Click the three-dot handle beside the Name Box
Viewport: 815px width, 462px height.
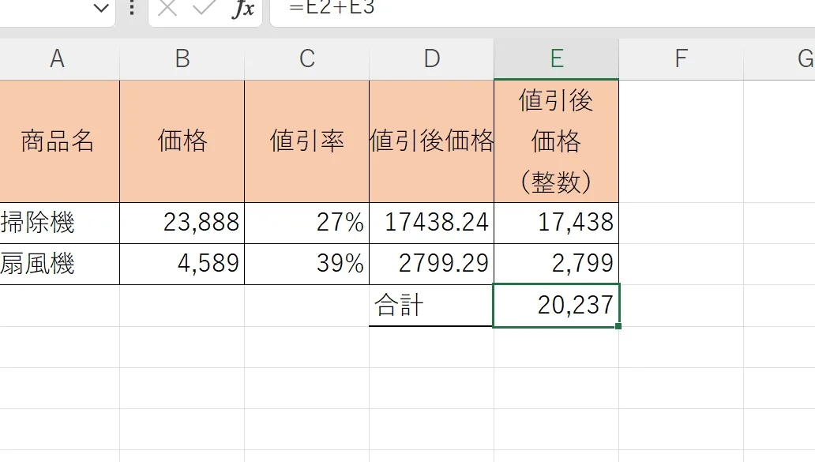point(131,9)
